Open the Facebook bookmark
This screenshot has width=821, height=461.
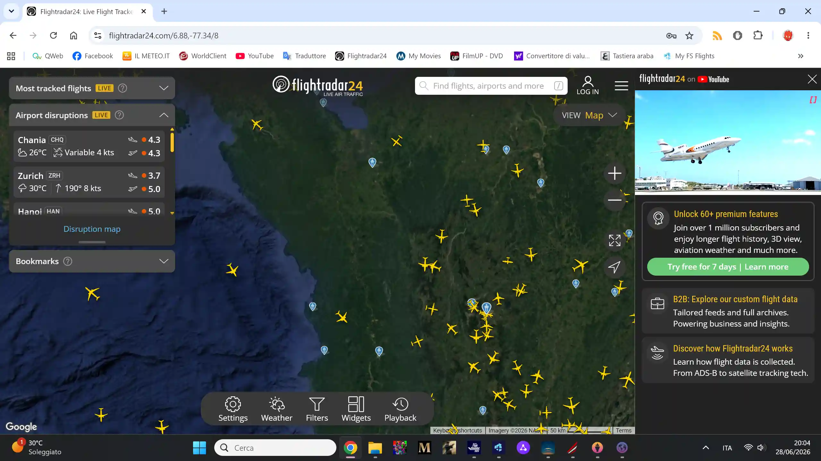93,56
